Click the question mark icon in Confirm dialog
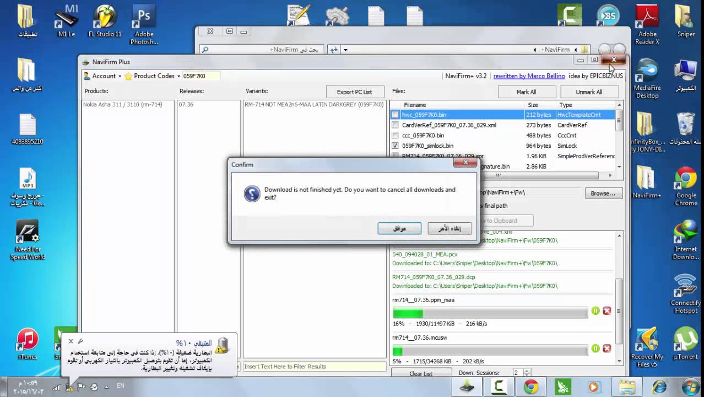This screenshot has height=397, width=704. pos(252,194)
